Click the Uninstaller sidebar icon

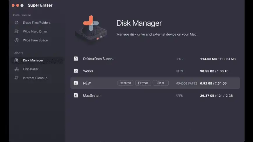coord(17,69)
